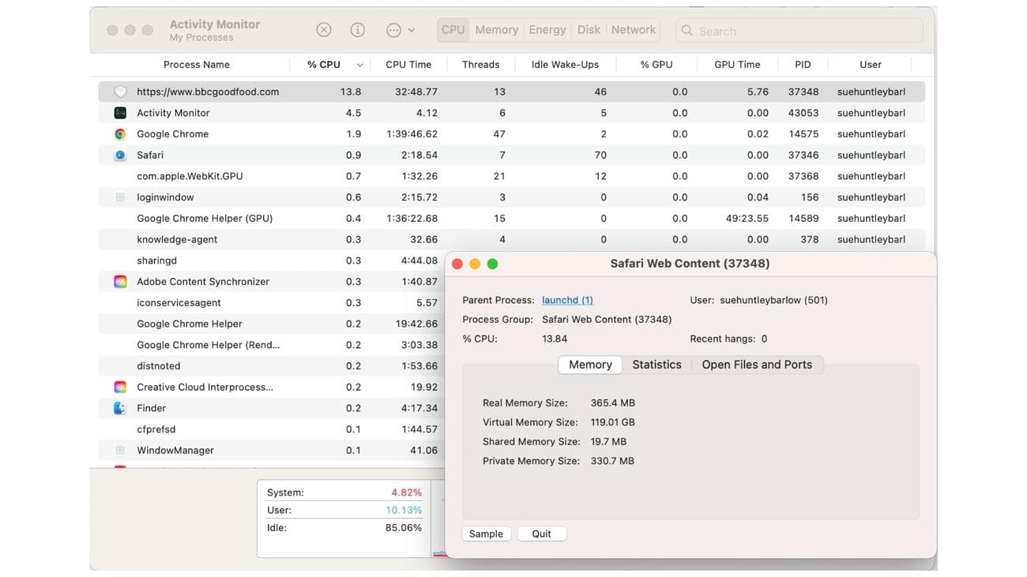Switch to the Energy tab
Screen dimensions: 1027x577
547,30
